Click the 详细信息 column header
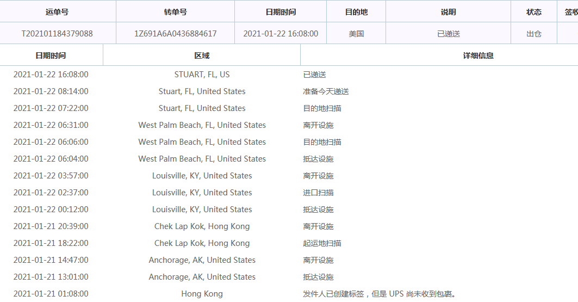578x302 pixels. (478, 56)
